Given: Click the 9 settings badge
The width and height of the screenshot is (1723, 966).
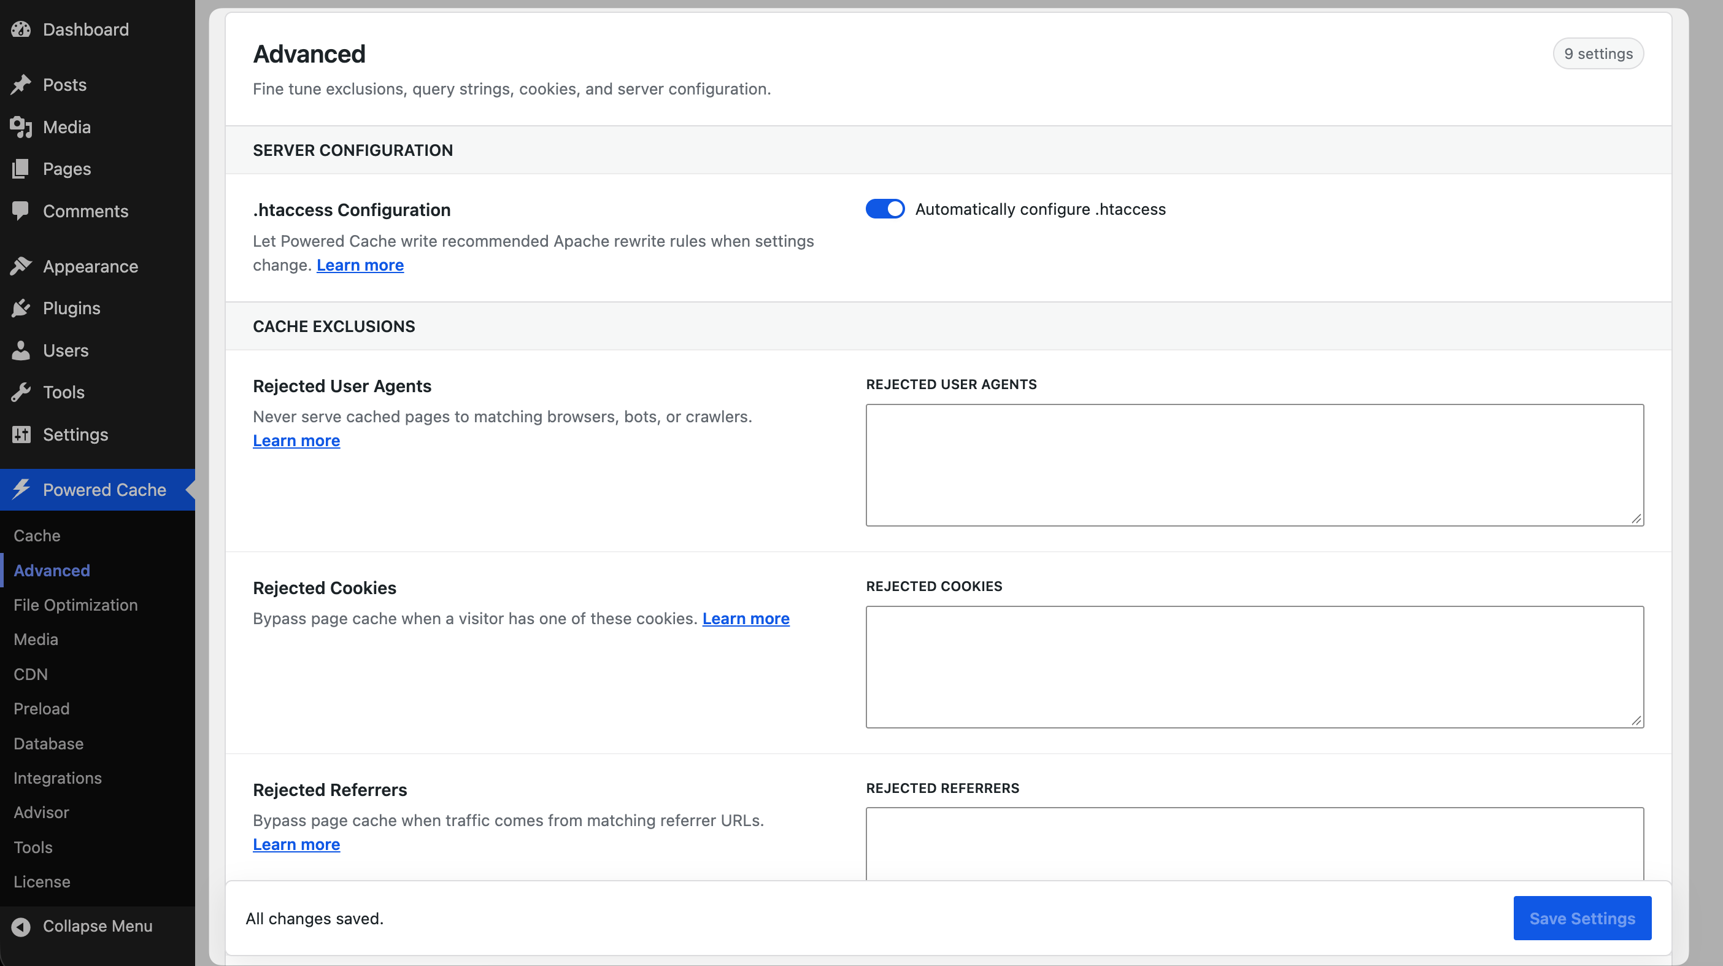Looking at the screenshot, I should point(1598,53).
